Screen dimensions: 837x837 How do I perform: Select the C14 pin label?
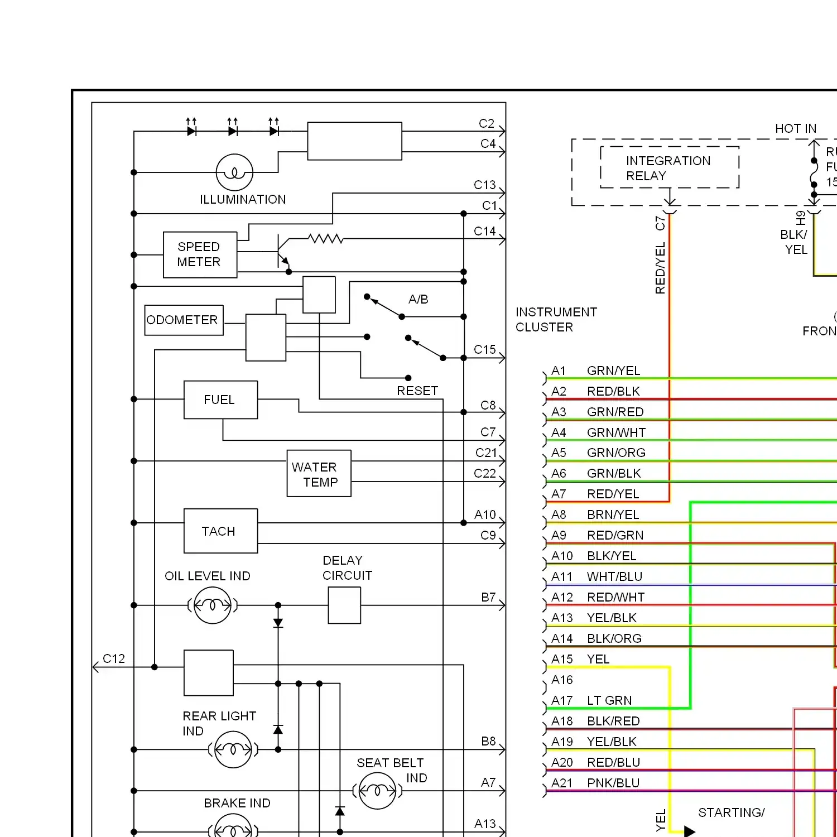484,231
